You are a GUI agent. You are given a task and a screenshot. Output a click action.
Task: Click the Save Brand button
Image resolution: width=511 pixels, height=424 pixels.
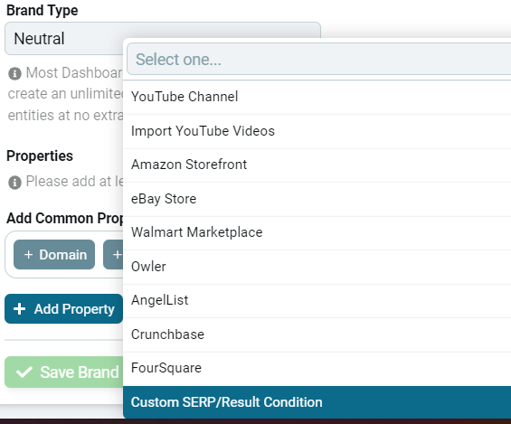coord(64,372)
